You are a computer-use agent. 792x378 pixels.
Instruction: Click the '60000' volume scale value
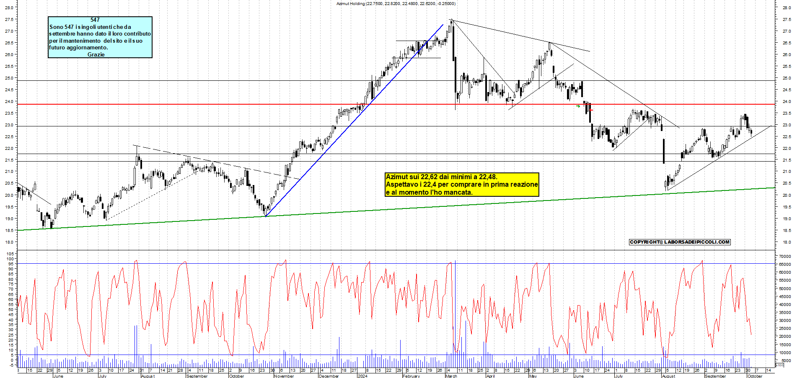[x=785, y=273]
